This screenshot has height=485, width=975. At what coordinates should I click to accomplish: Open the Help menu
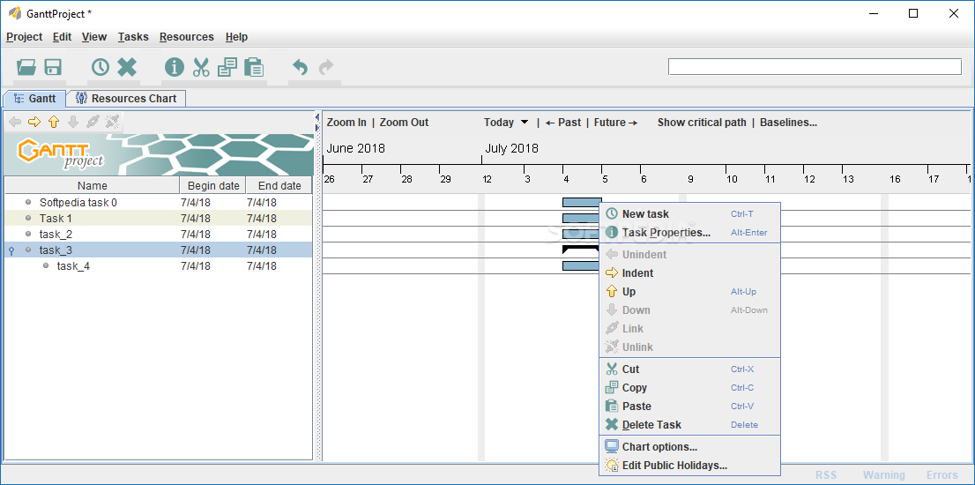[x=236, y=37]
